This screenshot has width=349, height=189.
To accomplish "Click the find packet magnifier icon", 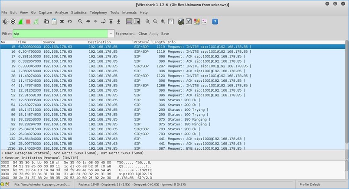I will (x=80, y=22).
